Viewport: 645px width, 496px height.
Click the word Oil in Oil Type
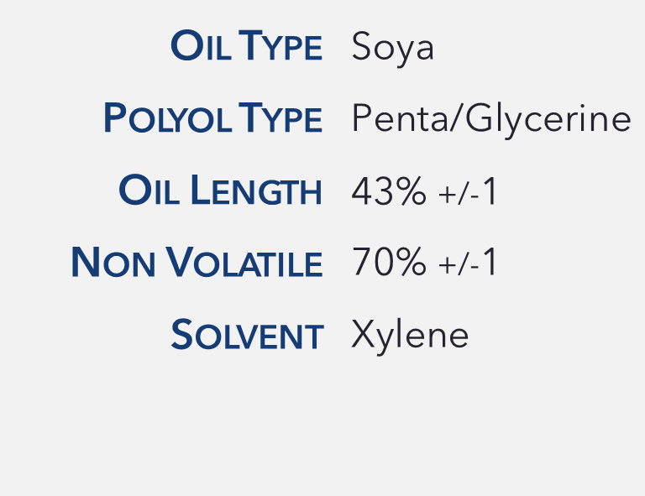tap(199, 47)
